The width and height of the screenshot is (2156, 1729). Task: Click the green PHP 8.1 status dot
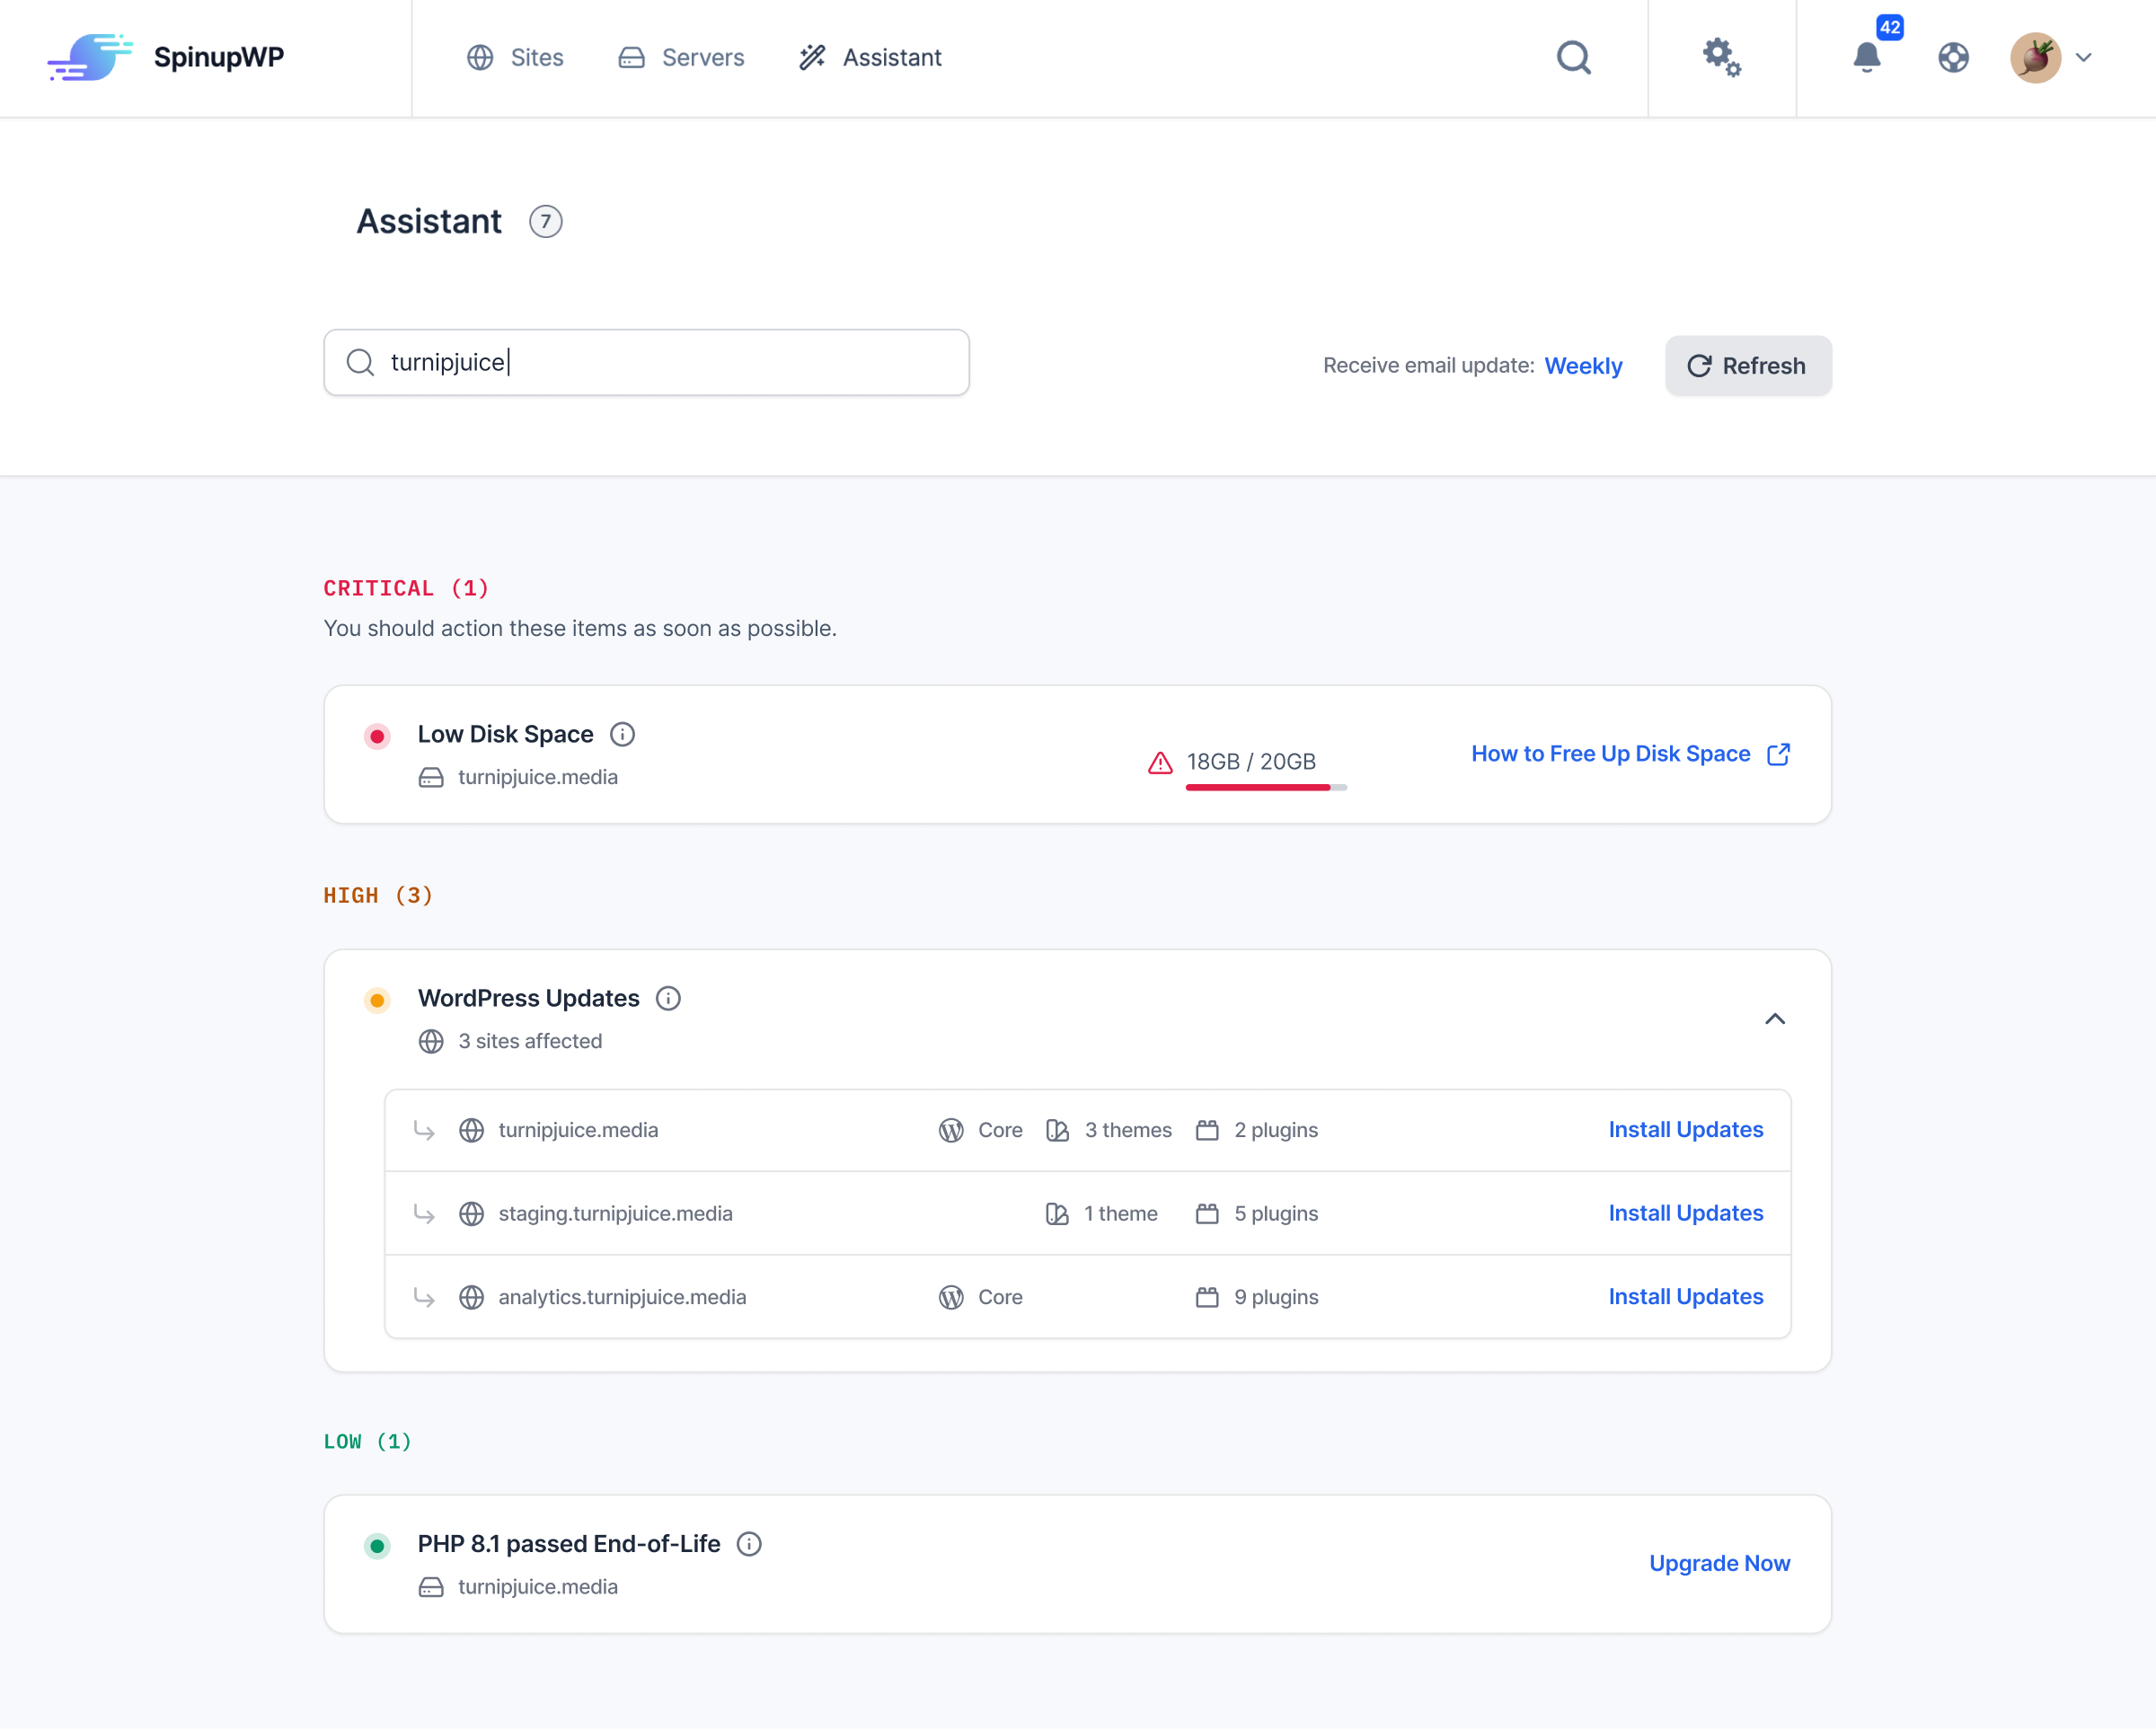tap(377, 1546)
